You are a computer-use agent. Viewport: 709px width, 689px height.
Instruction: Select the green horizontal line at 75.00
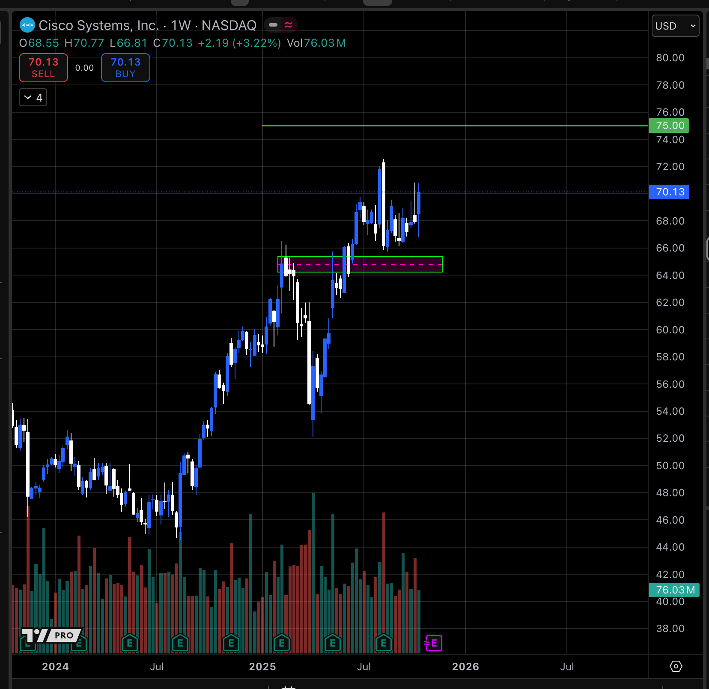click(x=455, y=126)
